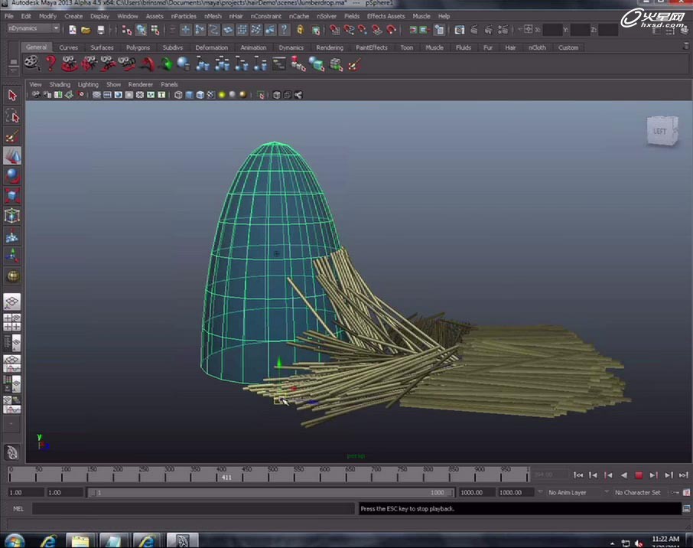The width and height of the screenshot is (693, 548).
Task: Go to end of playback range
Action: pyautogui.click(x=683, y=475)
